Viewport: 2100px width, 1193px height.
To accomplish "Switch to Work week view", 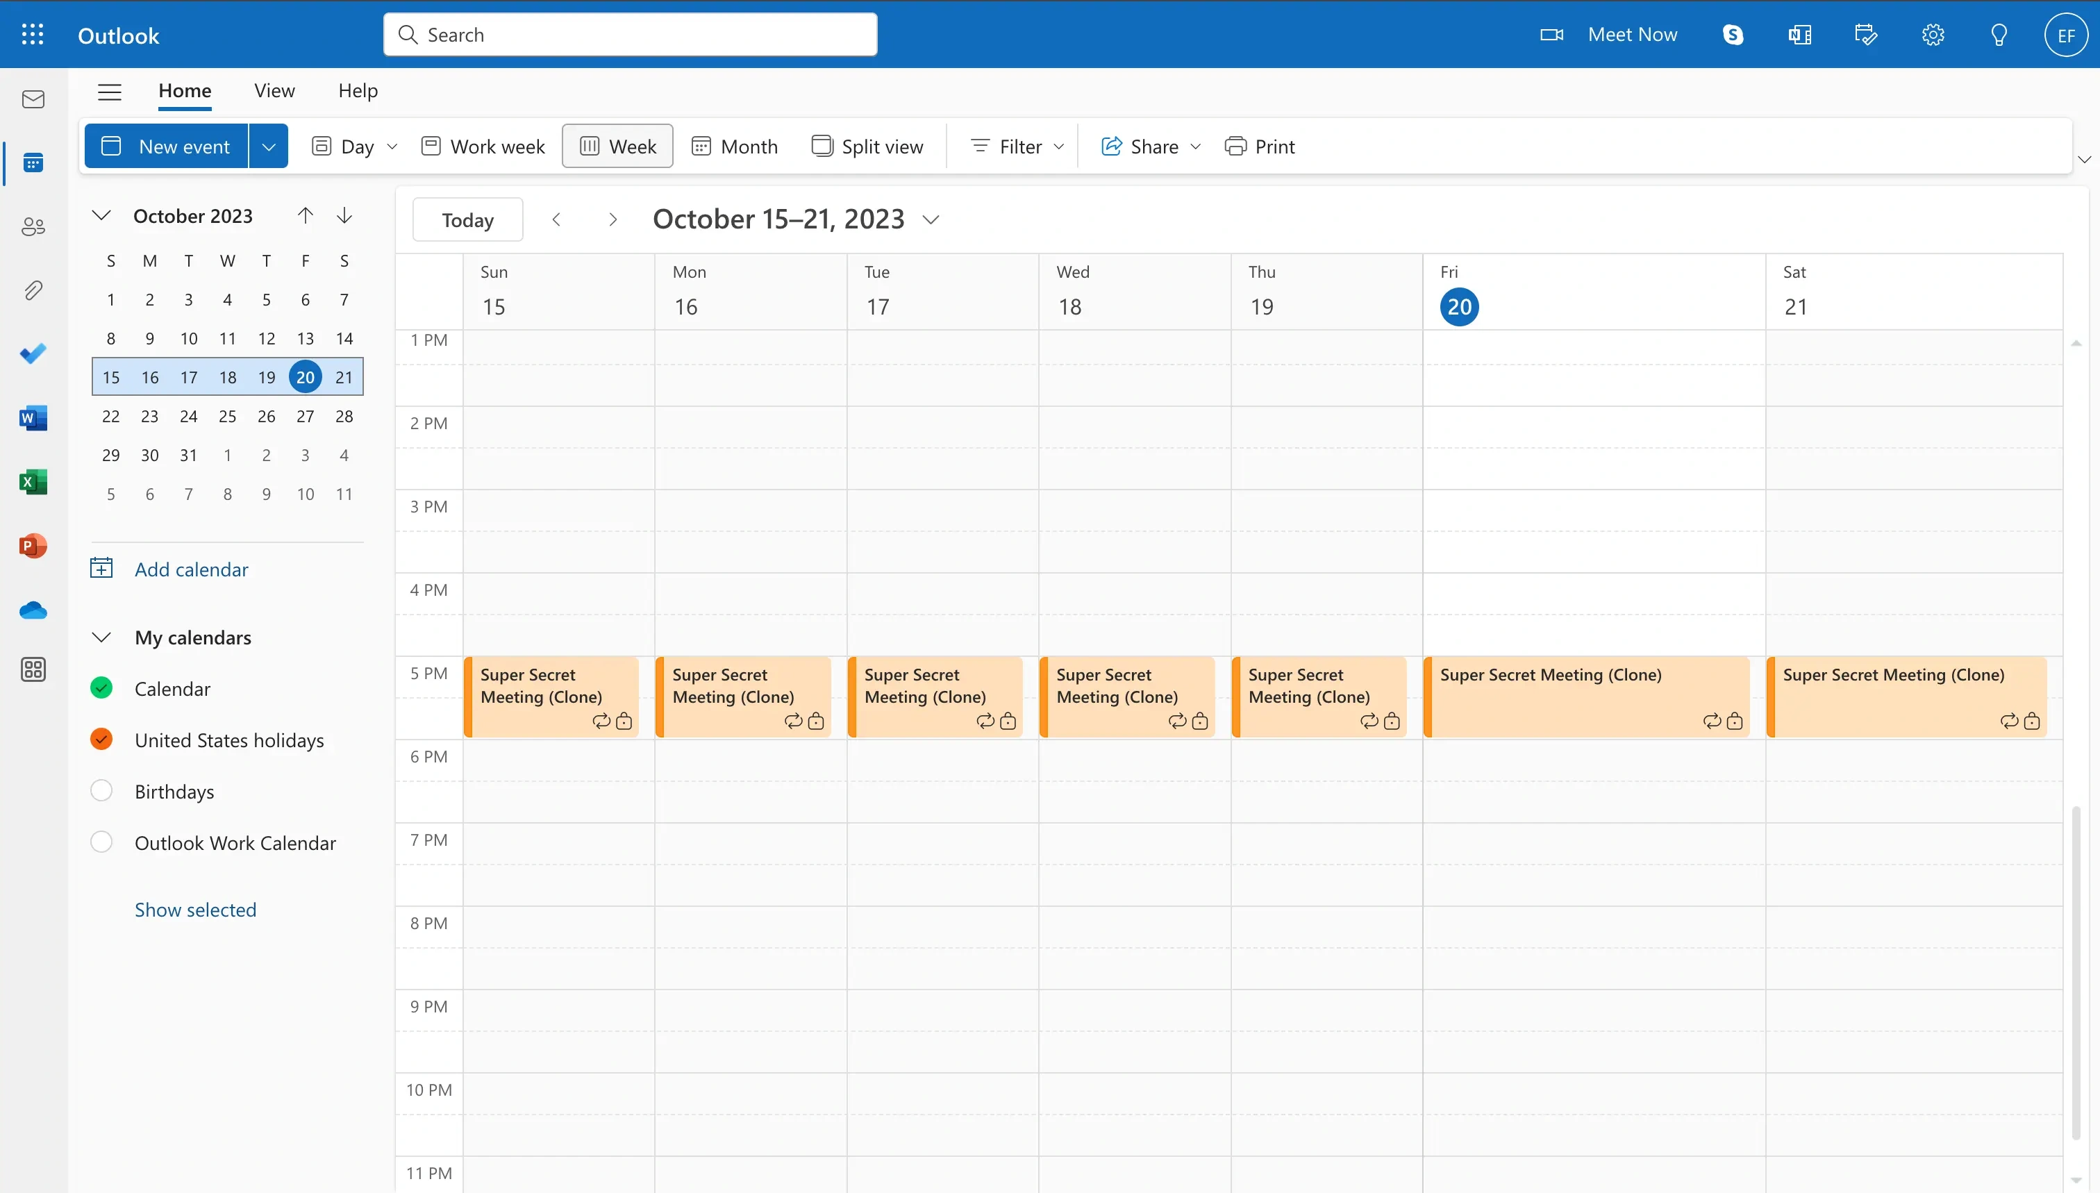I will pos(483,144).
